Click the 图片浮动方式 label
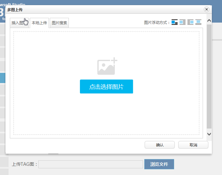222x175 pixels. click(157, 23)
